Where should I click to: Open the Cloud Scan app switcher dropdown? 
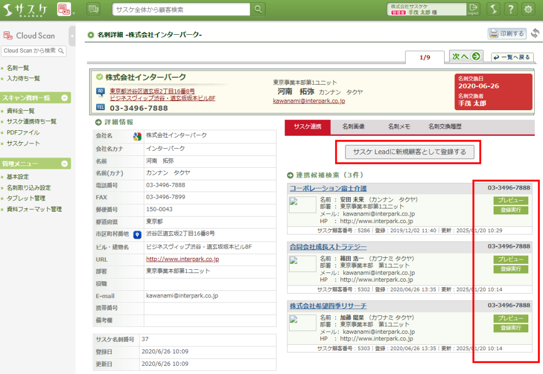(x=66, y=9)
